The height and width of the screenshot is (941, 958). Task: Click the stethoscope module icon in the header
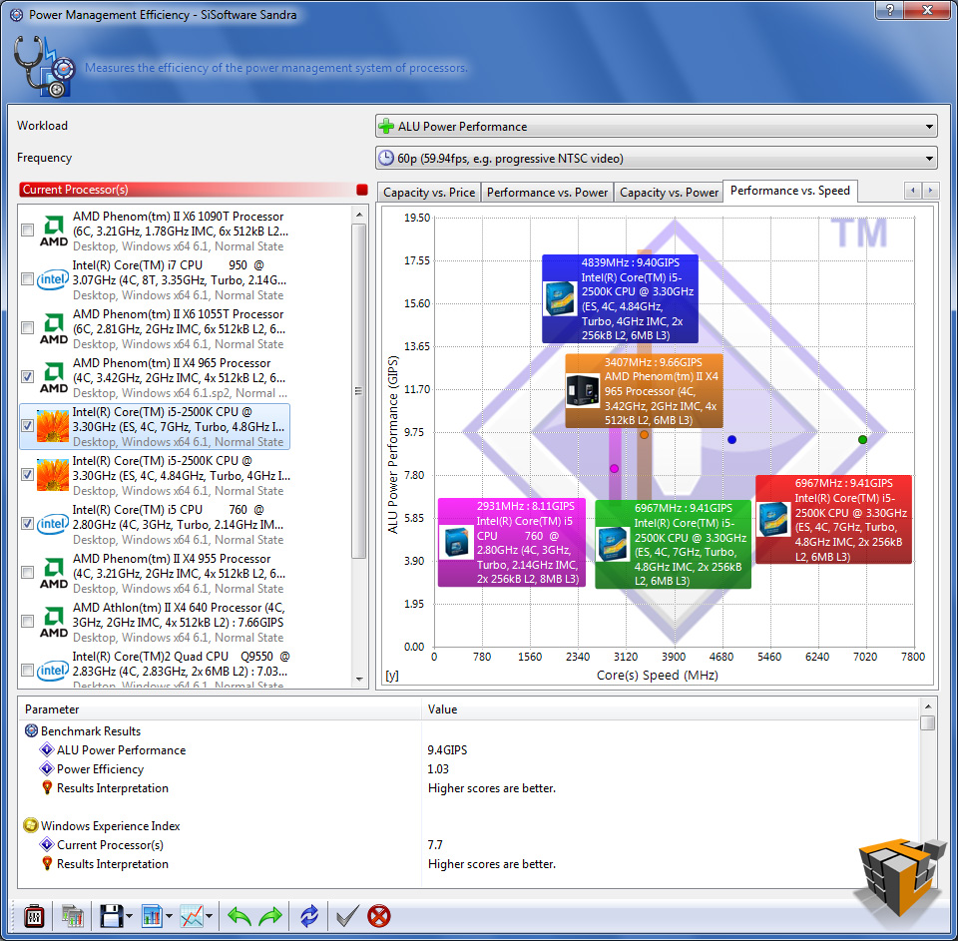[x=44, y=66]
